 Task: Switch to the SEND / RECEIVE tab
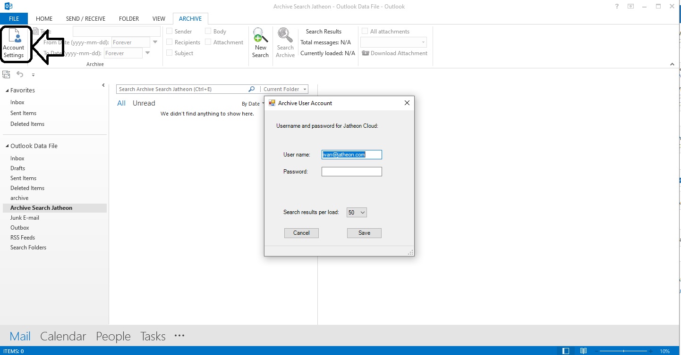coord(85,19)
